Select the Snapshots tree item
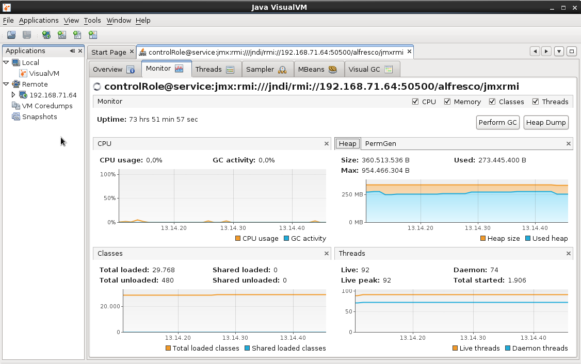This screenshot has width=581, height=364. 40,117
